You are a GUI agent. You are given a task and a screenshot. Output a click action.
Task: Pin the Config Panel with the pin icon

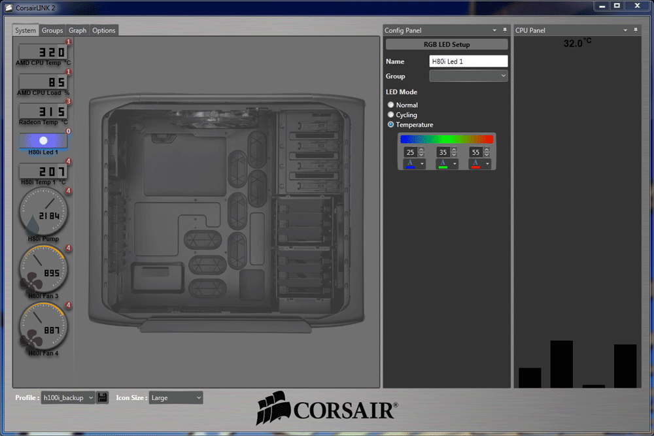coord(504,29)
